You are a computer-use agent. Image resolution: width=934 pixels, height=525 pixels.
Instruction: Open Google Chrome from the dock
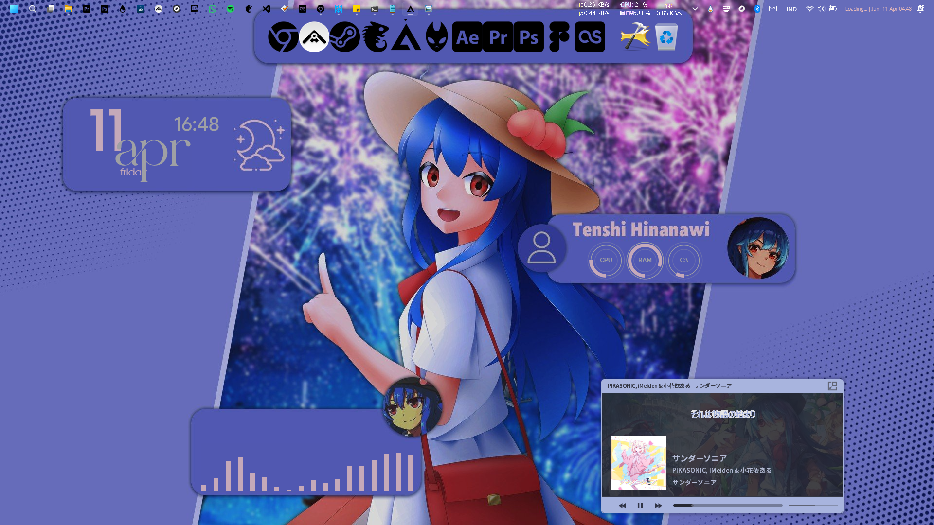tap(283, 37)
